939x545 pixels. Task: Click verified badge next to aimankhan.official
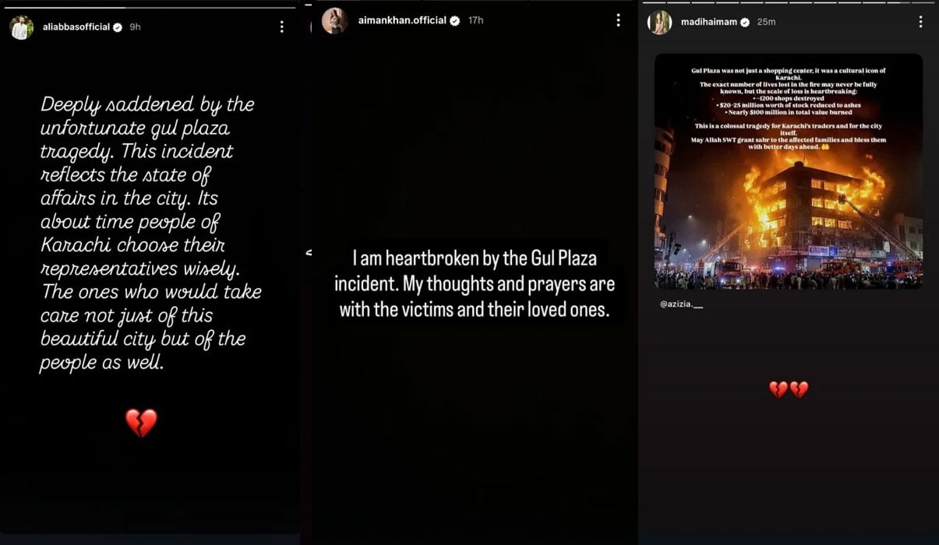455,21
